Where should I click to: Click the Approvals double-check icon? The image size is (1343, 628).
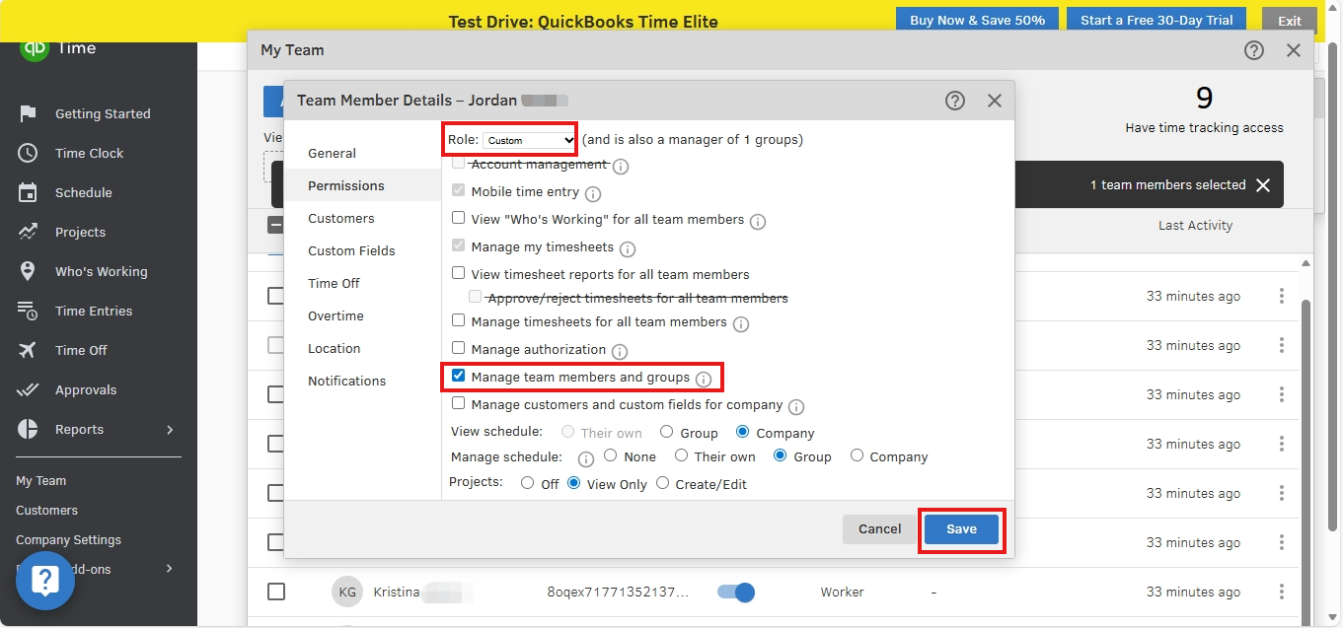click(28, 389)
